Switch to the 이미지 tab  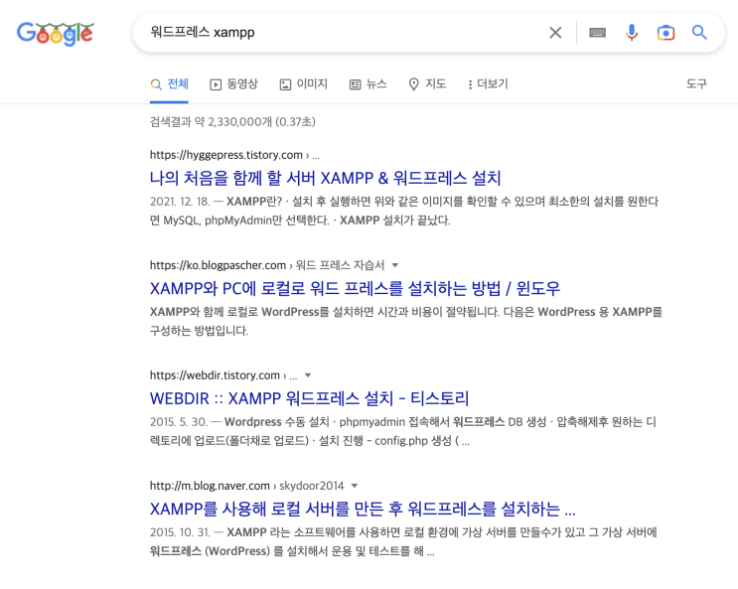tap(304, 84)
